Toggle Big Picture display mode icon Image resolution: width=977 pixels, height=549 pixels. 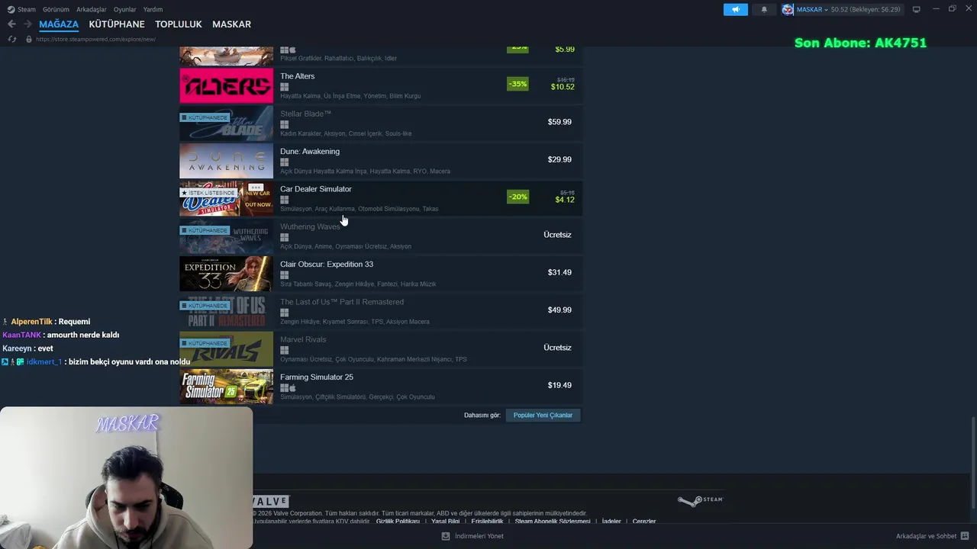tap(917, 9)
